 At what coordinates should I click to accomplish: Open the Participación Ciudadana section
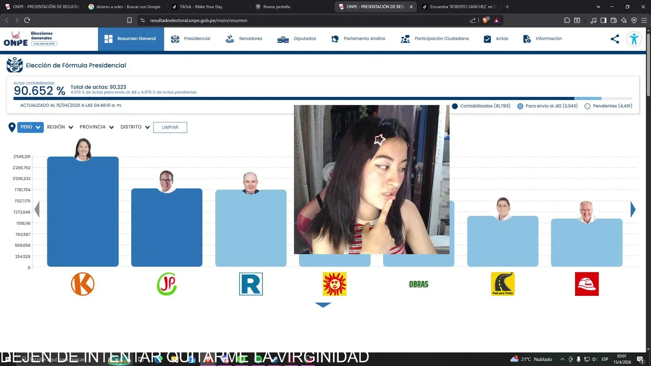pyautogui.click(x=435, y=39)
